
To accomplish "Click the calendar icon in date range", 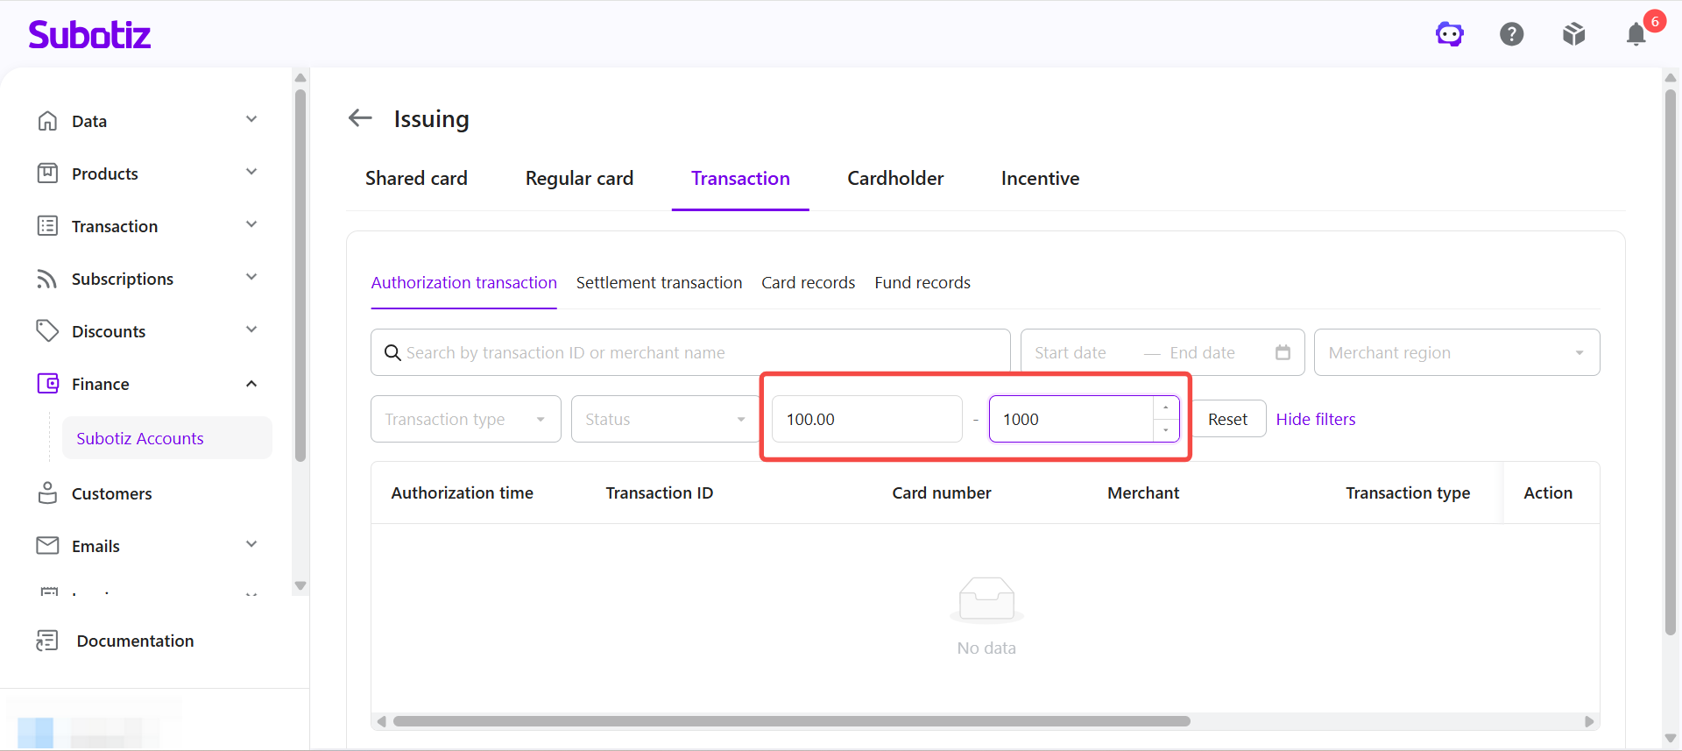I will coord(1283,352).
